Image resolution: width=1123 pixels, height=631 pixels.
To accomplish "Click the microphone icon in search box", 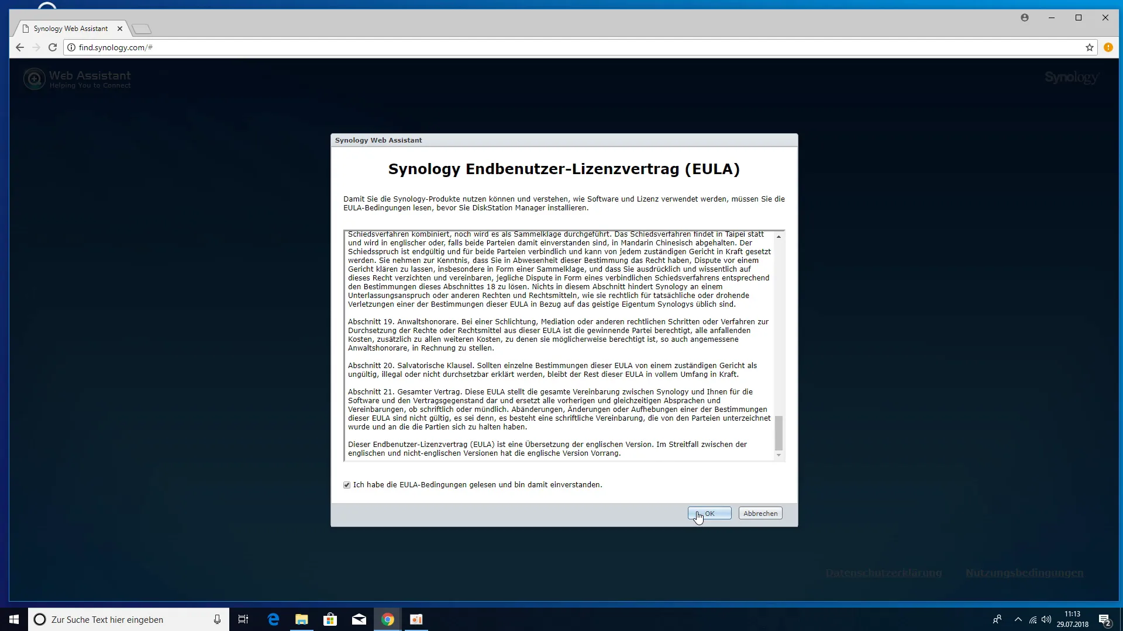I will [217, 619].
